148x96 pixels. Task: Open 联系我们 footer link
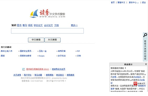coord(60,75)
